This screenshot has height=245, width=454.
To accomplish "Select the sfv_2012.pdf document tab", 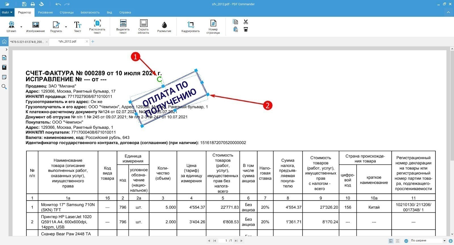I will pyautogui.click(x=67, y=42).
